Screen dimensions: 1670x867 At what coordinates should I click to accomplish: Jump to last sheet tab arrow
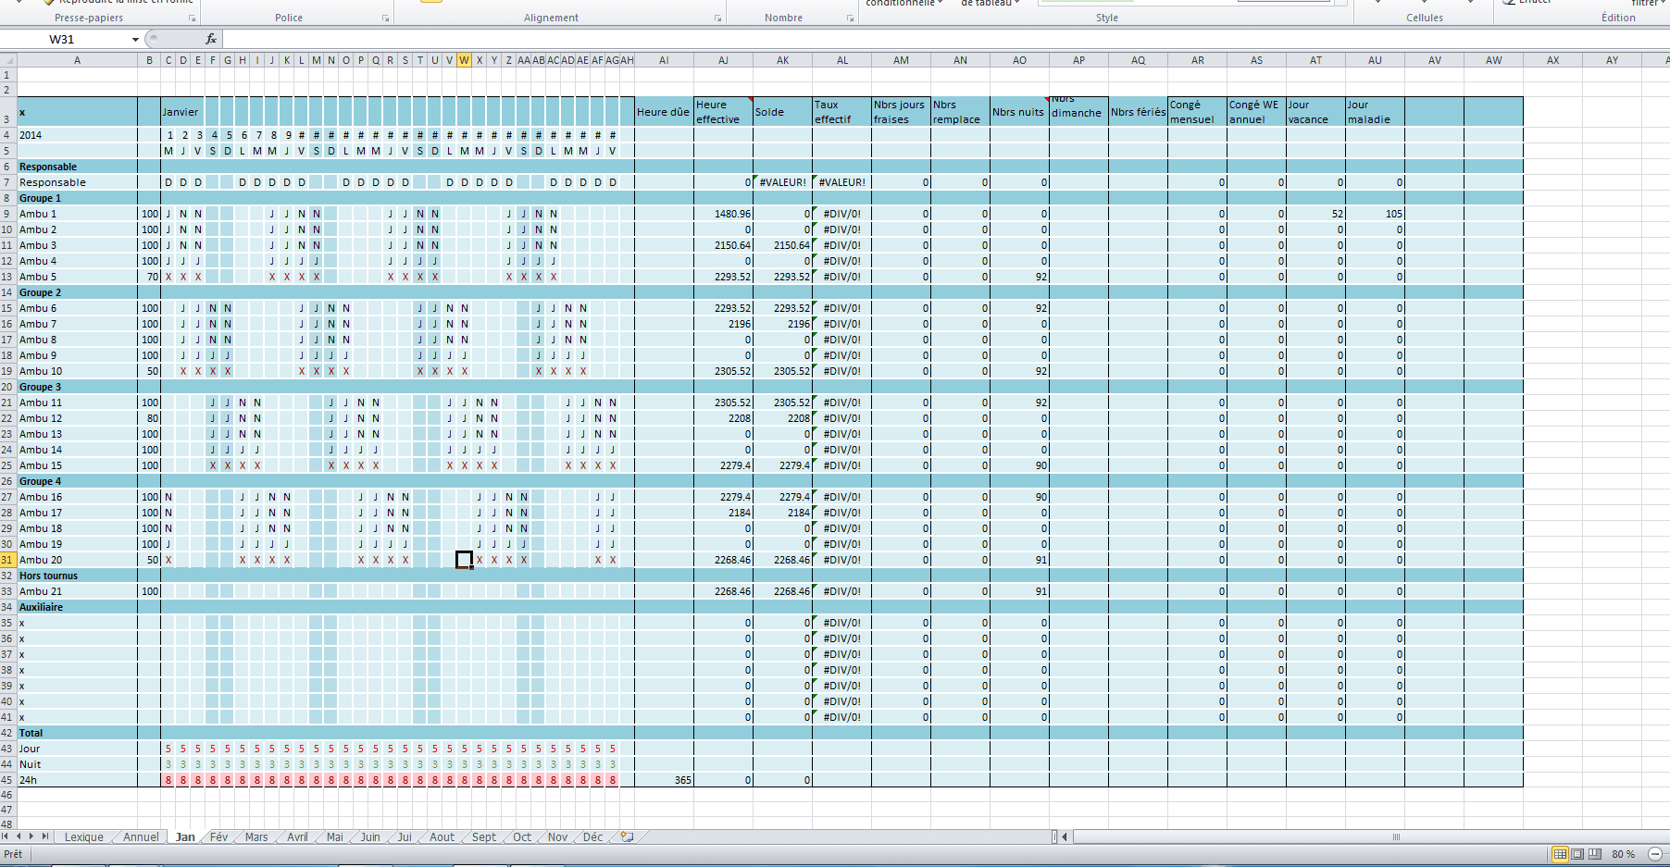pos(44,836)
